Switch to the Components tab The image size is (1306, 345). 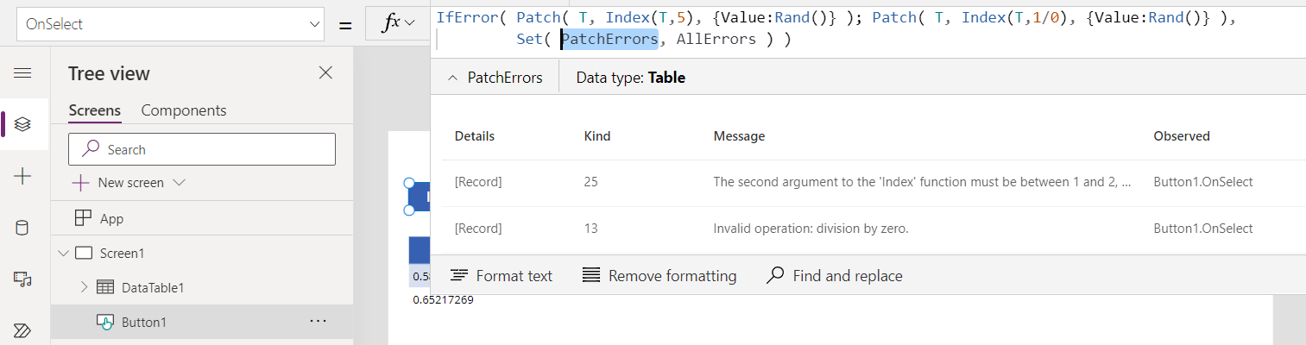click(x=183, y=110)
